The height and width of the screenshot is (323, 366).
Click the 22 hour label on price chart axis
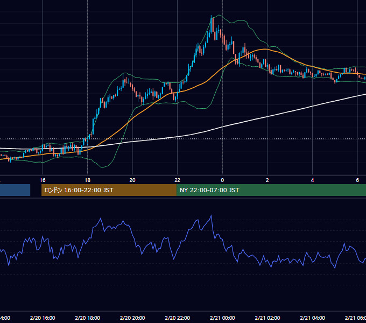click(178, 180)
